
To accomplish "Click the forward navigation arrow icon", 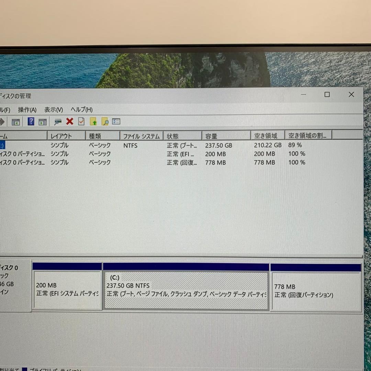I will pos(3,121).
